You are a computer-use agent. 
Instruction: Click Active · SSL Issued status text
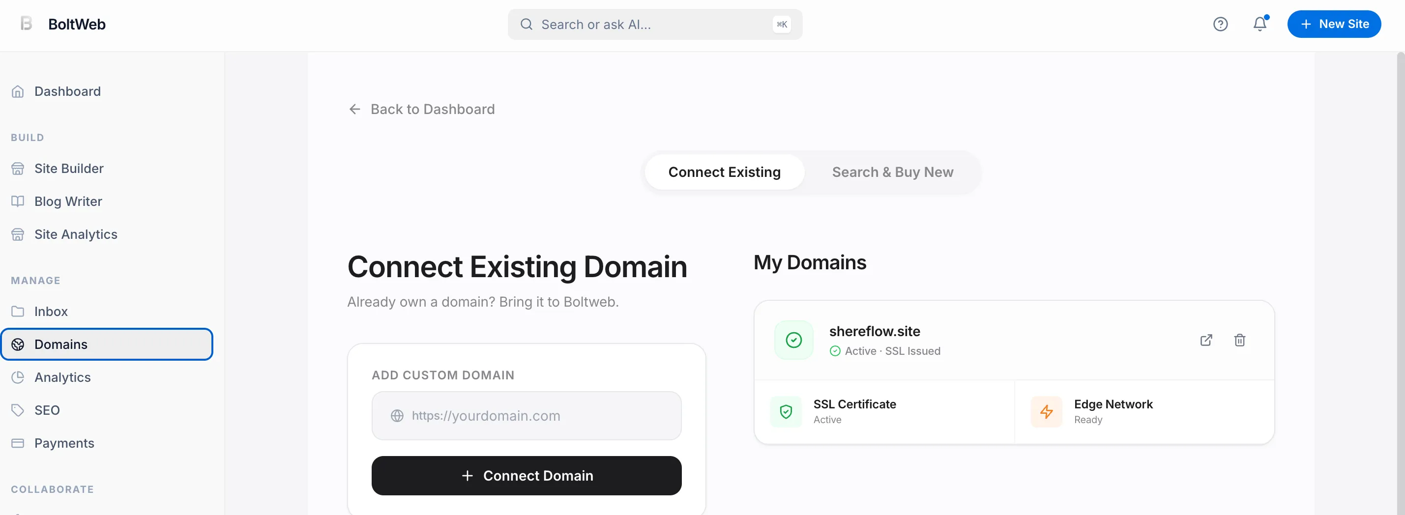click(892, 351)
